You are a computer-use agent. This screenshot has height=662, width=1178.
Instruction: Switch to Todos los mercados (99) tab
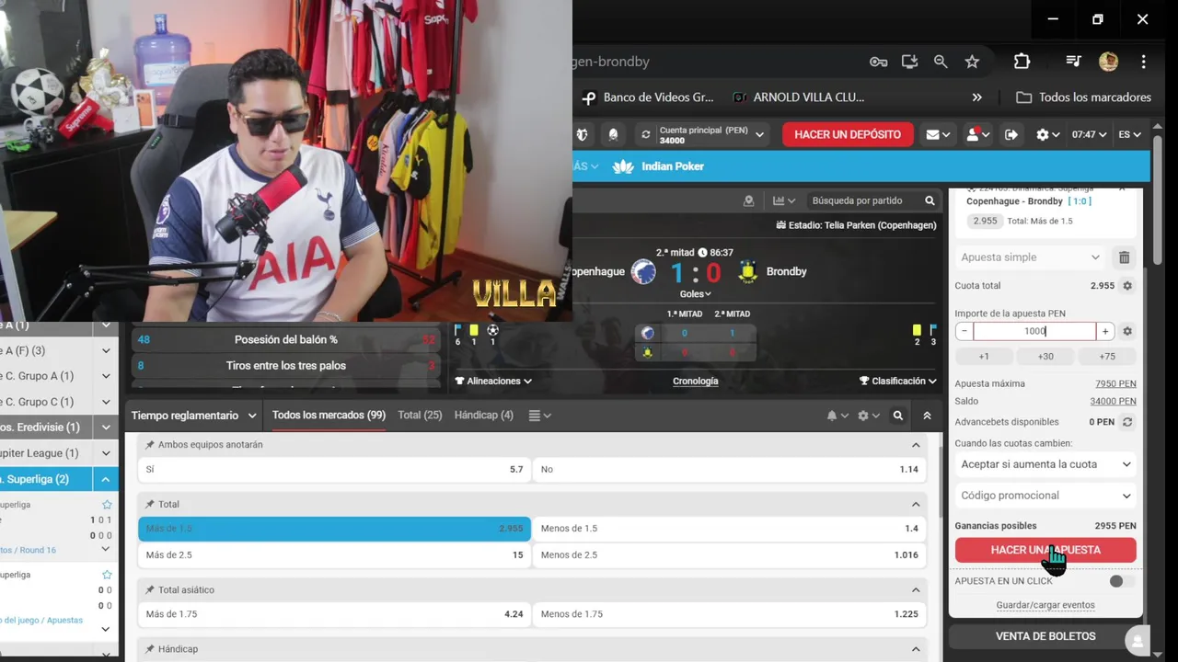329,416
